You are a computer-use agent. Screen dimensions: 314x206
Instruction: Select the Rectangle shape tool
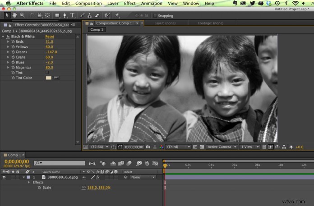click(57, 15)
